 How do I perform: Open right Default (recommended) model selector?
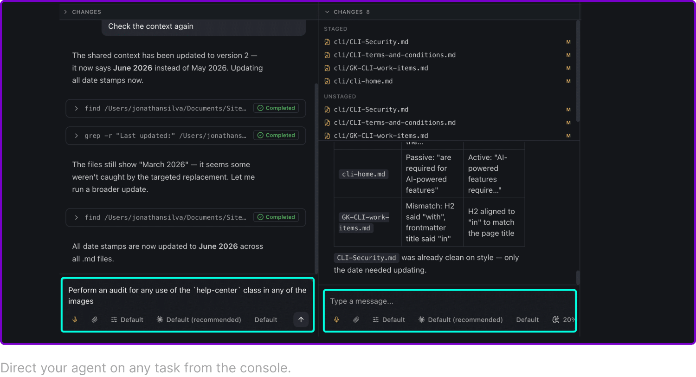pos(460,319)
